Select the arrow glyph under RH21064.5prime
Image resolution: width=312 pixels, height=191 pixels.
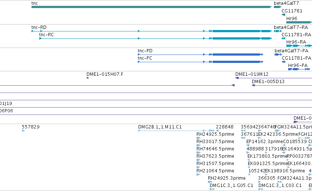[198, 175]
